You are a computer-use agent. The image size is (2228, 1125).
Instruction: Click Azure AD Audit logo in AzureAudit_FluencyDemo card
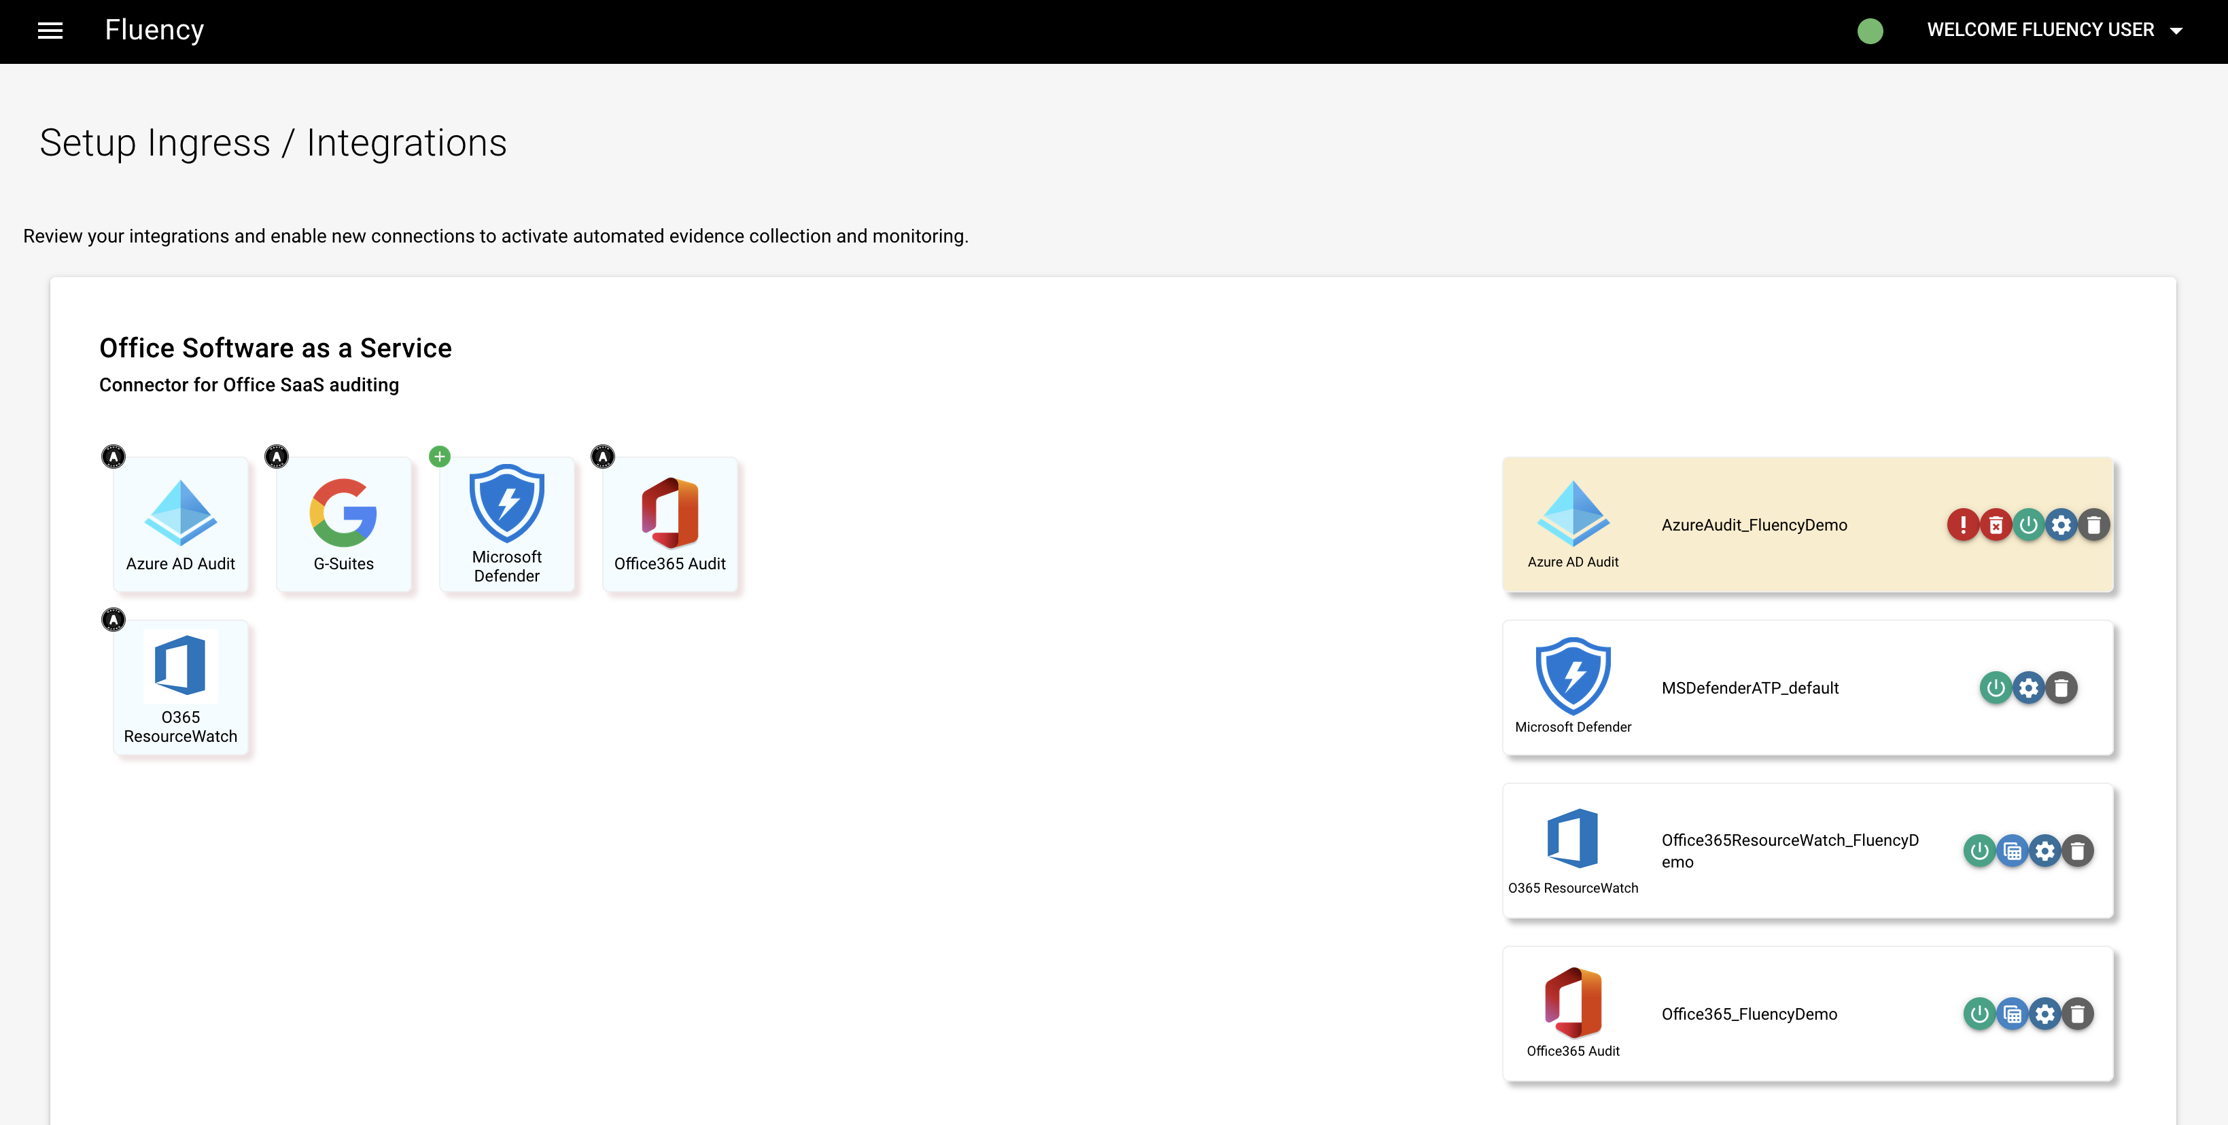[1573, 514]
